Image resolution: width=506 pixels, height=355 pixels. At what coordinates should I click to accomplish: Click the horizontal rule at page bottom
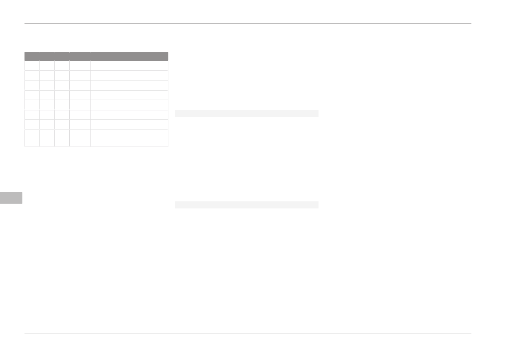(x=248, y=334)
